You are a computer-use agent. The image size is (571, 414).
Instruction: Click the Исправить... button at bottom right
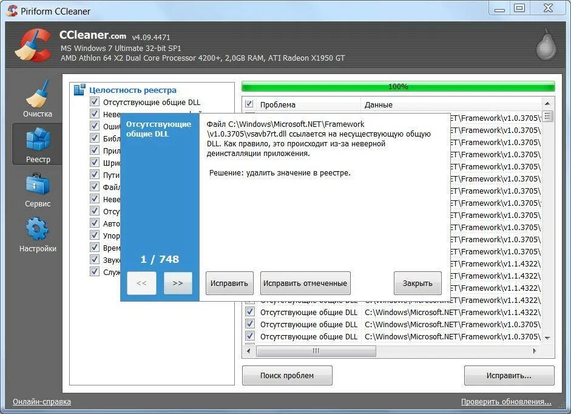509,375
